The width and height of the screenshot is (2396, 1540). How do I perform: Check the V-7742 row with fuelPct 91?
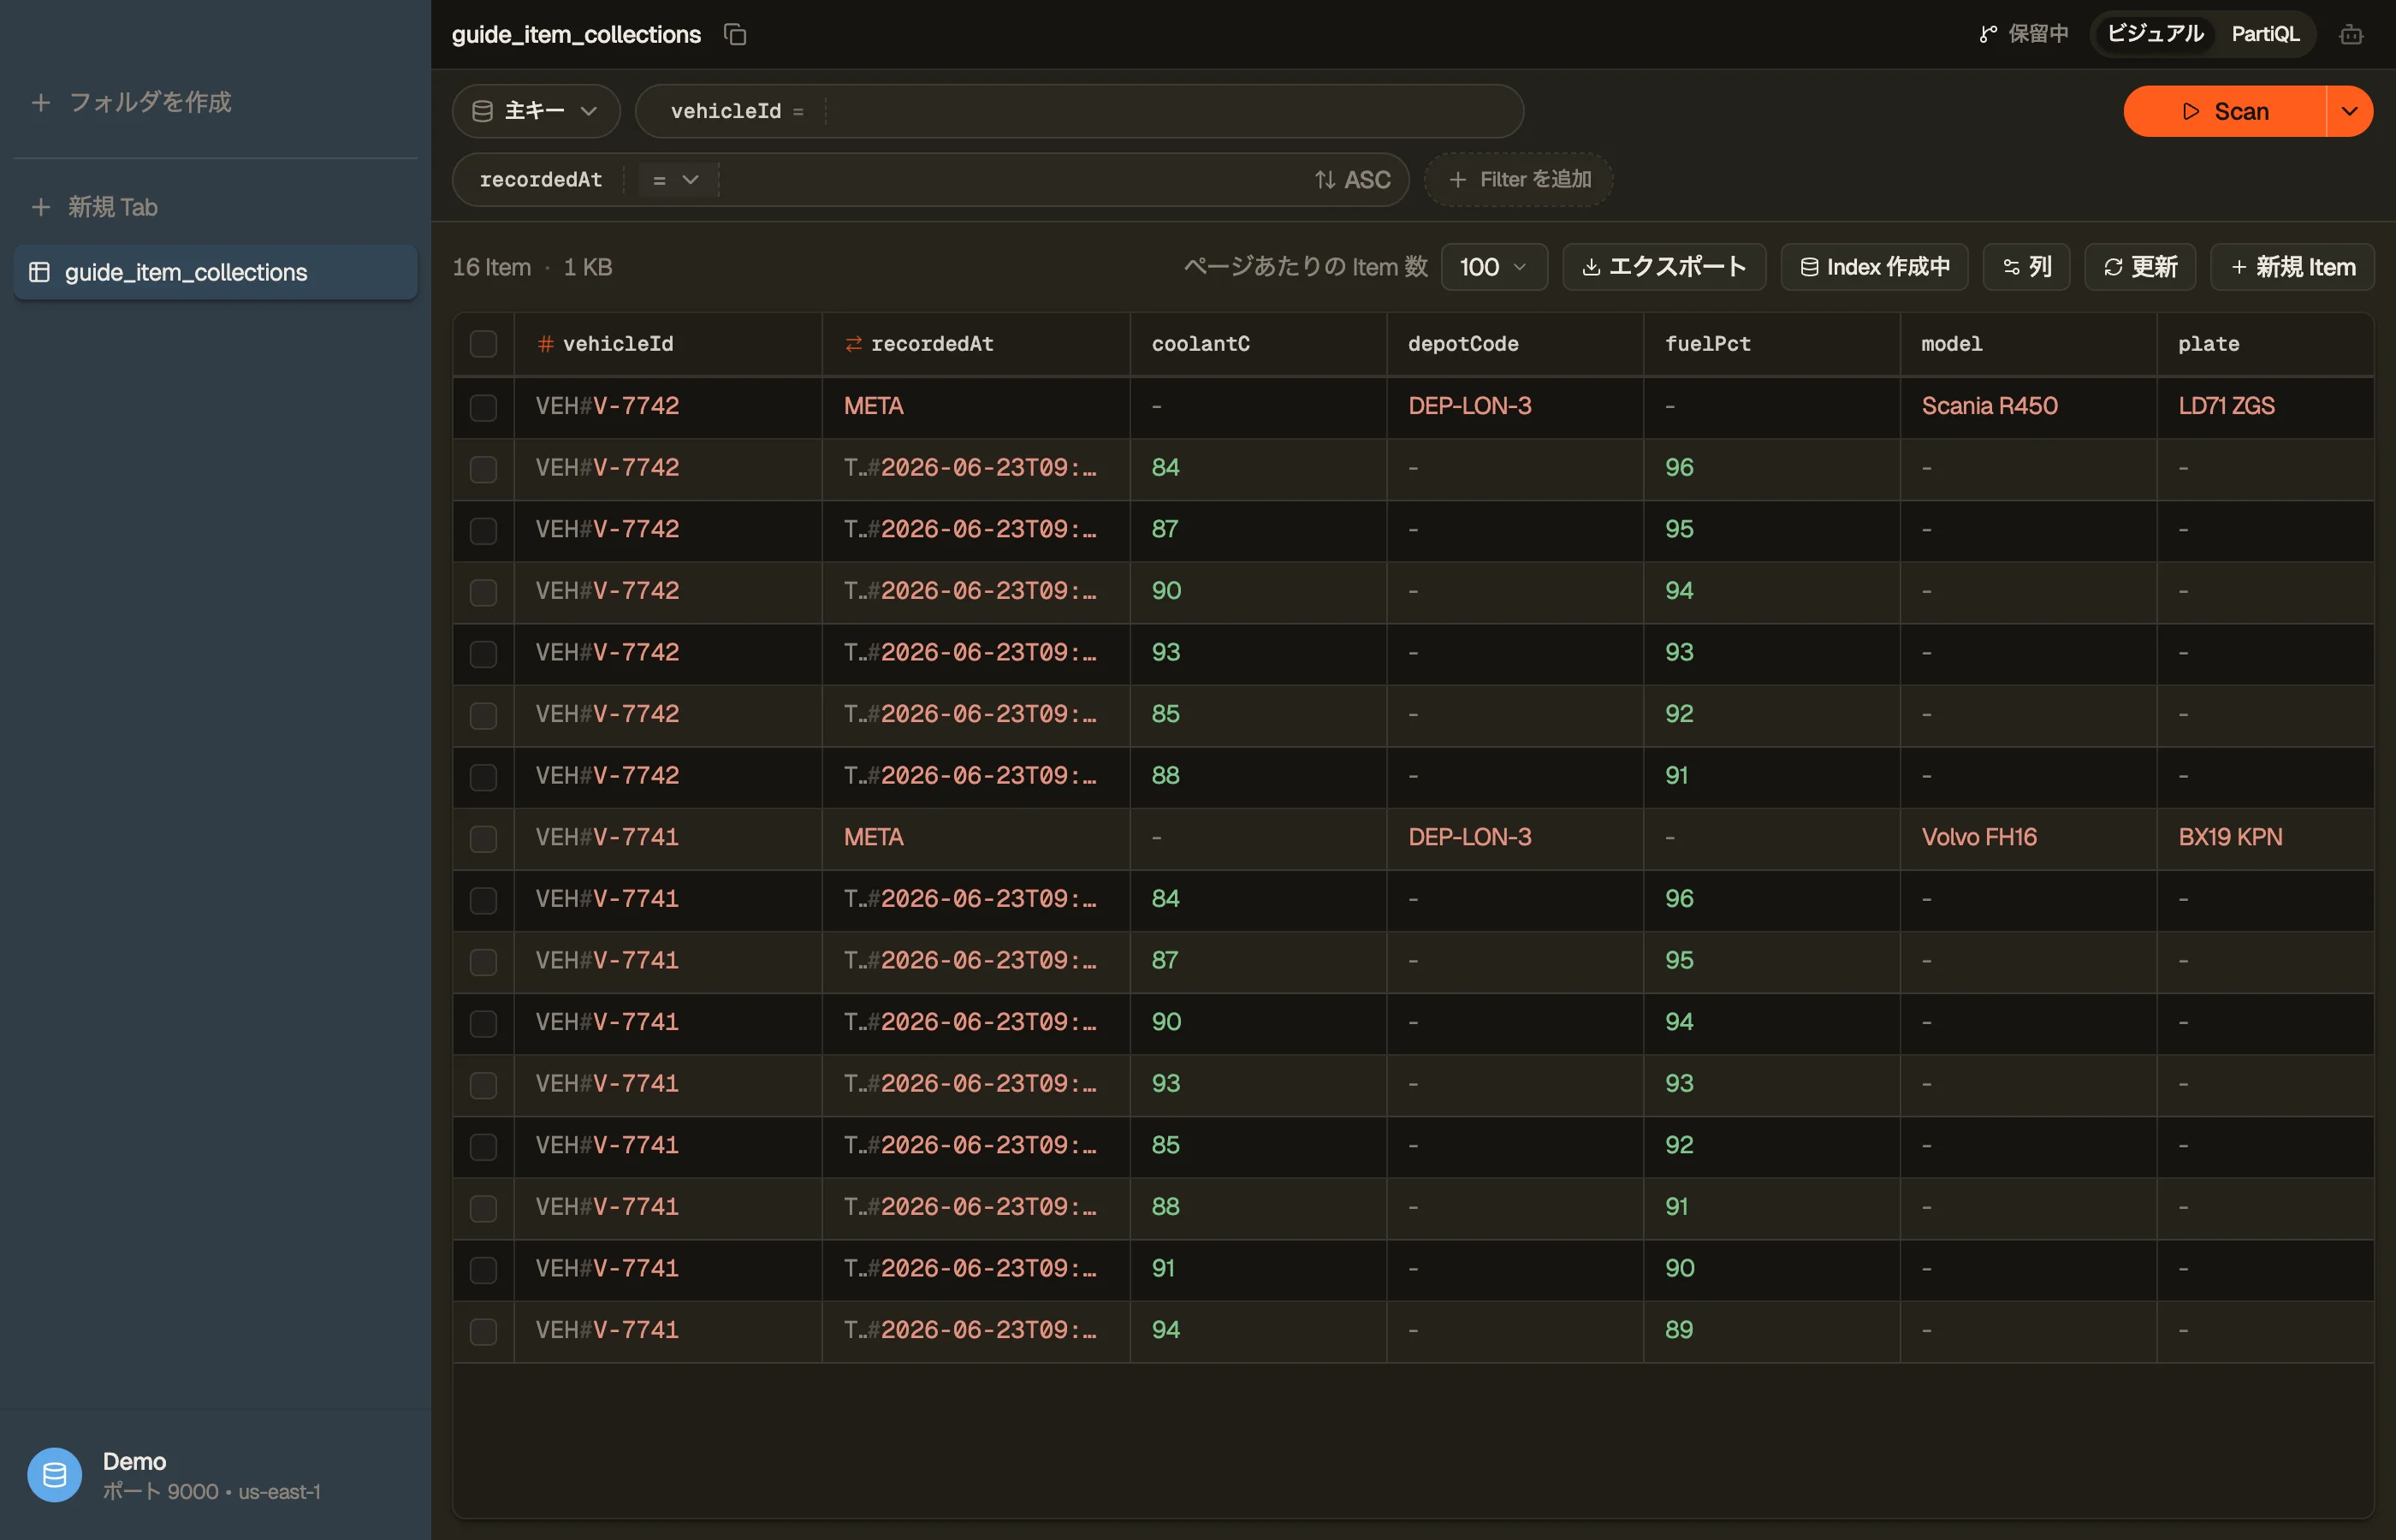tap(483, 777)
